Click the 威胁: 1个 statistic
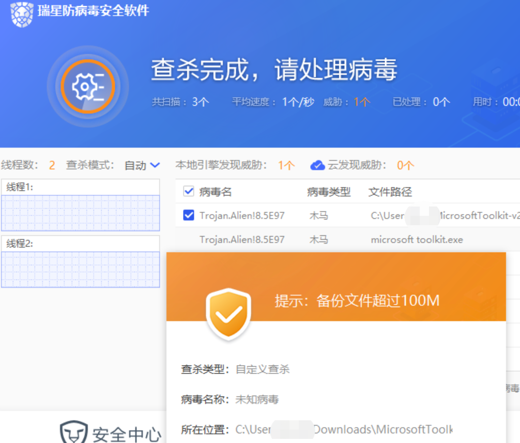 click(x=346, y=102)
